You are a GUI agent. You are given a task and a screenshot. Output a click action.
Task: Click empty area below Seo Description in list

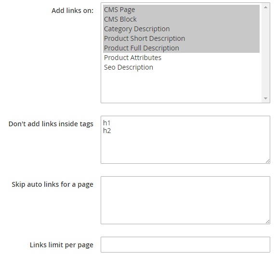pyautogui.click(x=181, y=86)
